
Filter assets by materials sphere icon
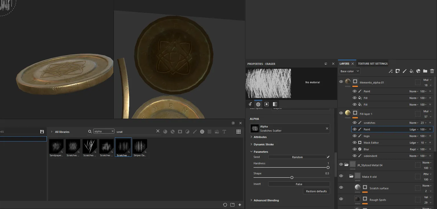[x=165, y=131]
